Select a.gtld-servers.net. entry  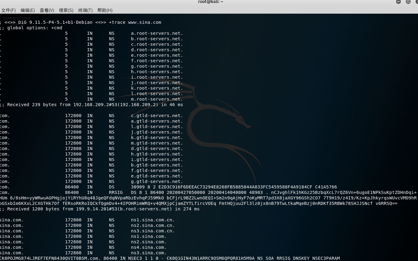coord(157,121)
